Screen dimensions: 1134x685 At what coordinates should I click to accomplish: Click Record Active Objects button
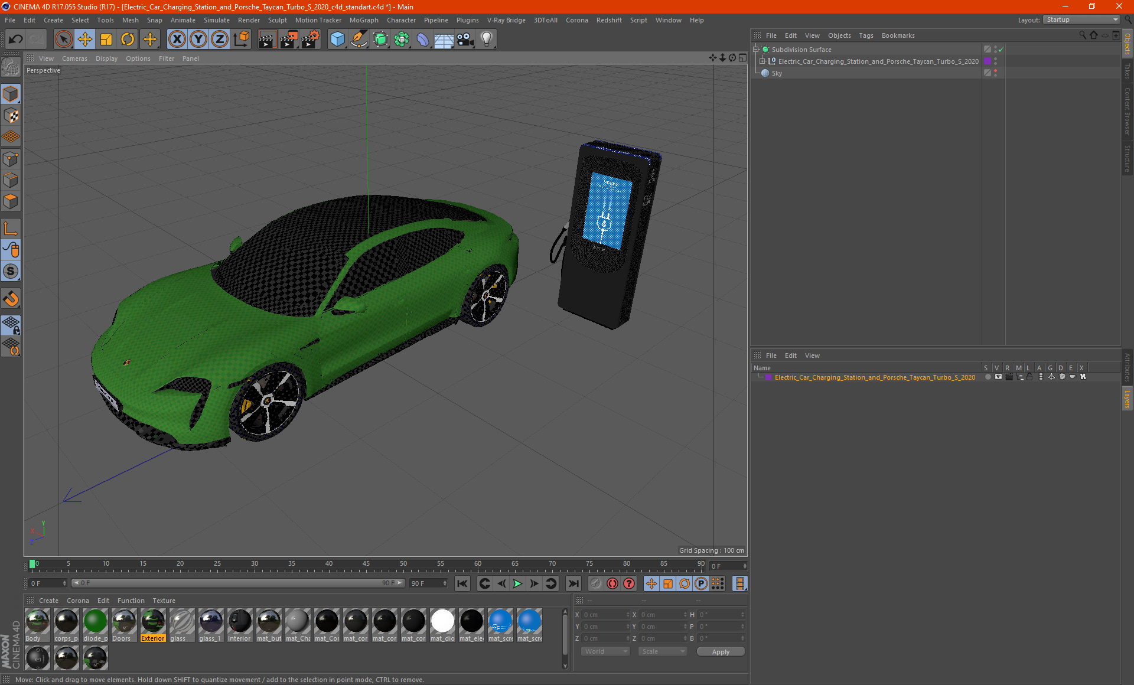(x=595, y=583)
